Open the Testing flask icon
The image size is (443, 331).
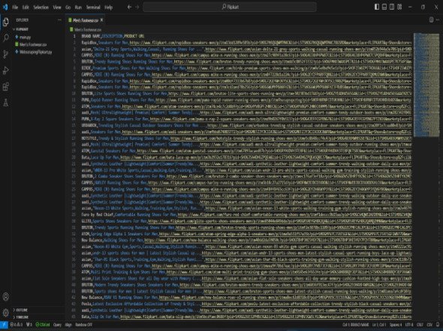tap(6, 102)
